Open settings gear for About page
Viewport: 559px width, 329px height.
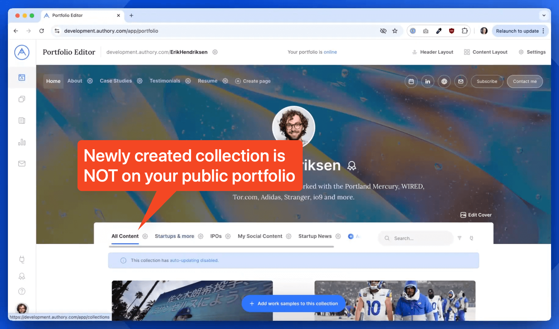90,81
